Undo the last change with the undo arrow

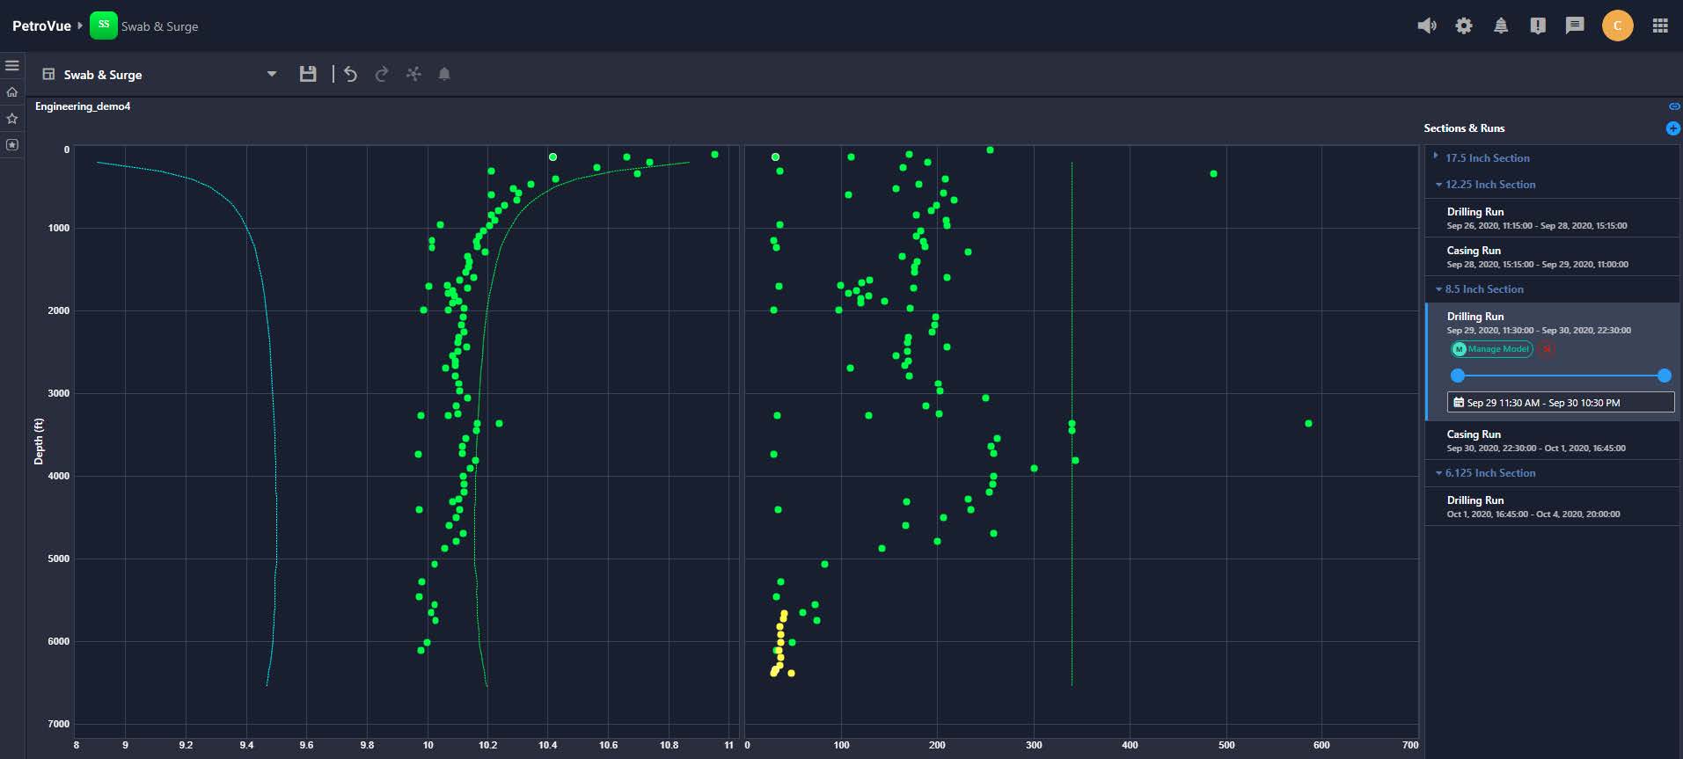coord(350,74)
